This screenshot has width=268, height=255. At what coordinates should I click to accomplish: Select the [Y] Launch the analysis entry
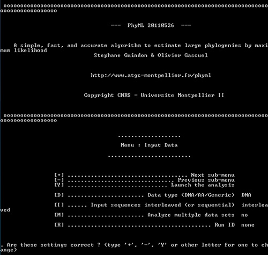point(144,185)
